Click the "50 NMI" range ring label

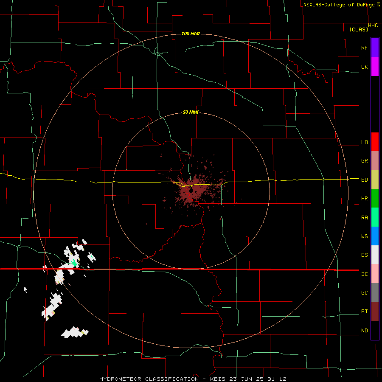click(191, 112)
